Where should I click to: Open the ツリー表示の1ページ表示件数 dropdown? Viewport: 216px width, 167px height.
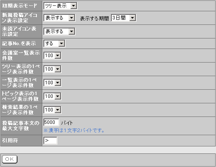[52, 69]
